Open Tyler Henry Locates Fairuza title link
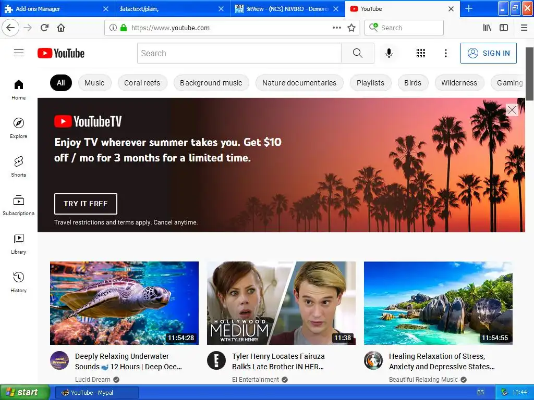The image size is (534, 400). [278, 361]
